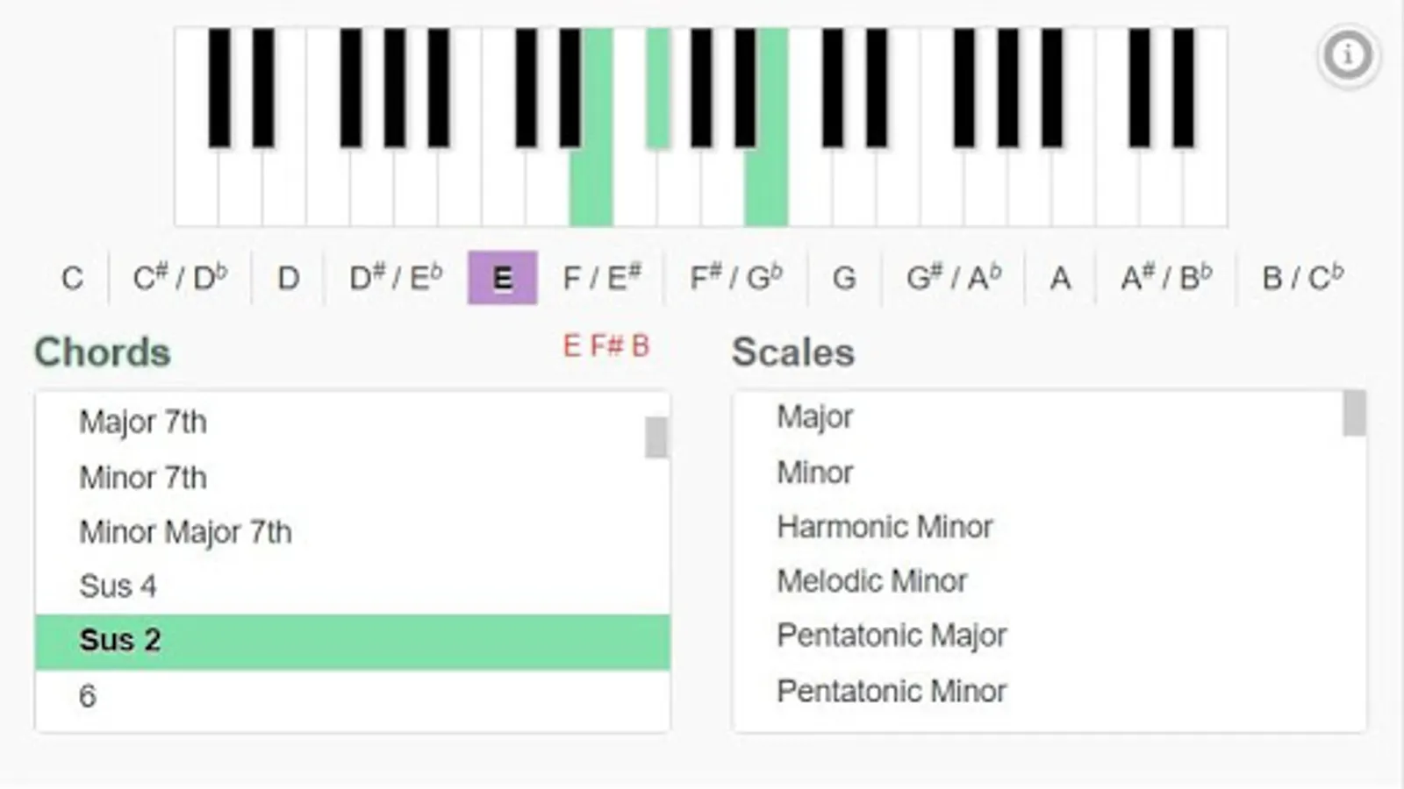Viewport: 1404px width, 789px height.
Task: Click the info icon
Action: tap(1348, 56)
